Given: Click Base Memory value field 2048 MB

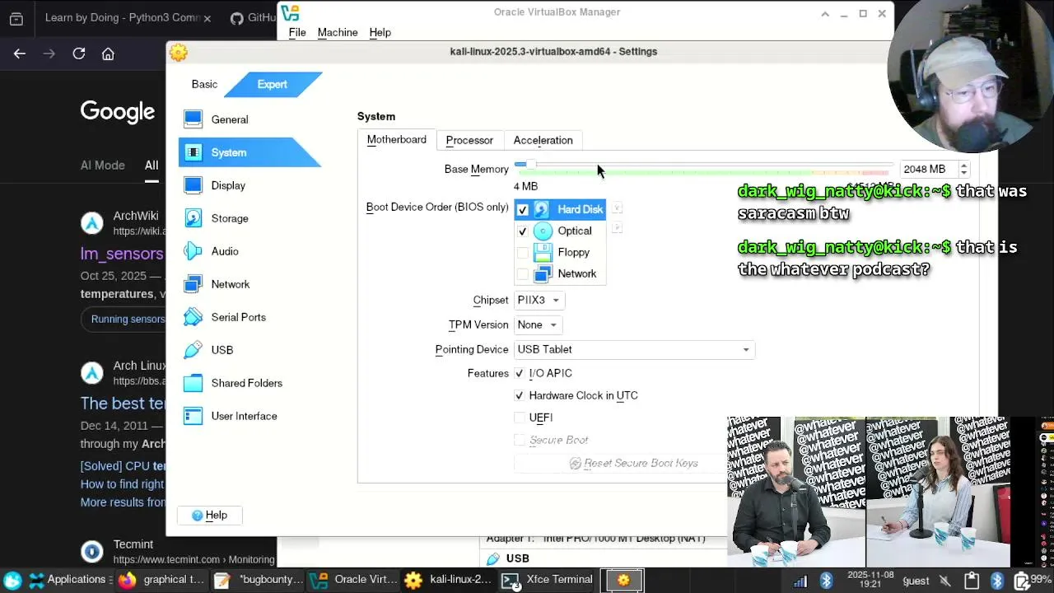Looking at the screenshot, I should (x=928, y=169).
